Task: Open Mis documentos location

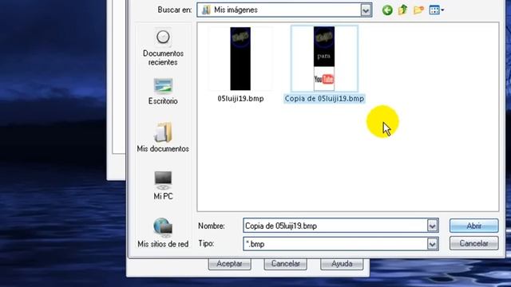Action: [x=163, y=137]
